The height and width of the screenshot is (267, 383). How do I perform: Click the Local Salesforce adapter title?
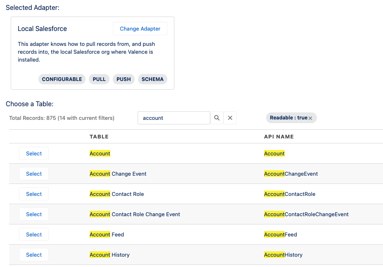(x=42, y=29)
